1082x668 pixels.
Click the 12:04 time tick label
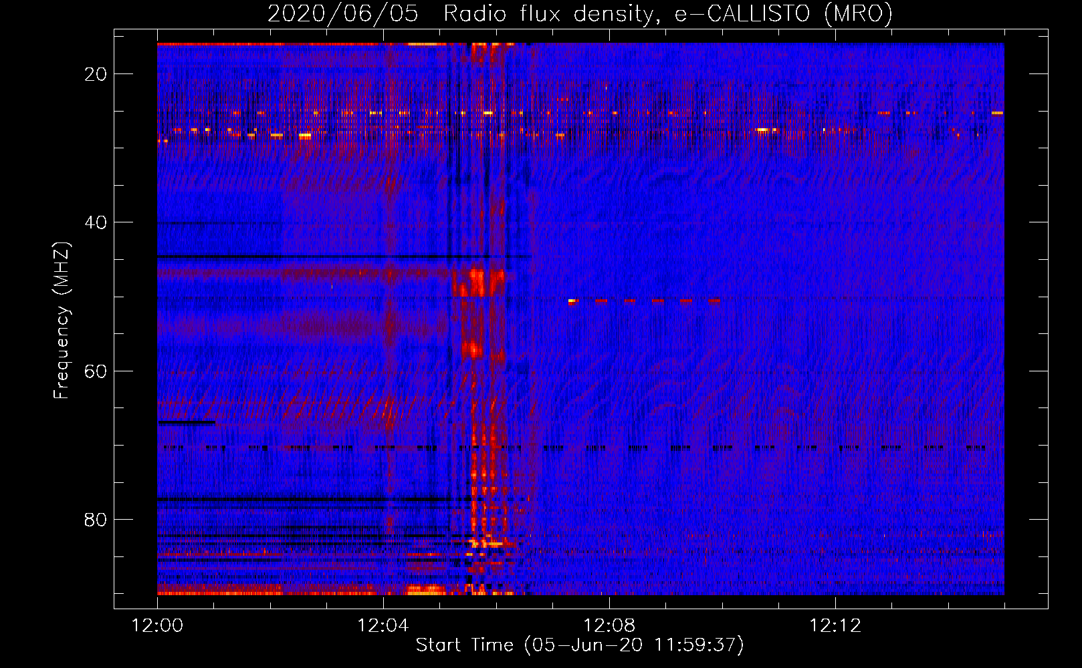[x=383, y=626]
